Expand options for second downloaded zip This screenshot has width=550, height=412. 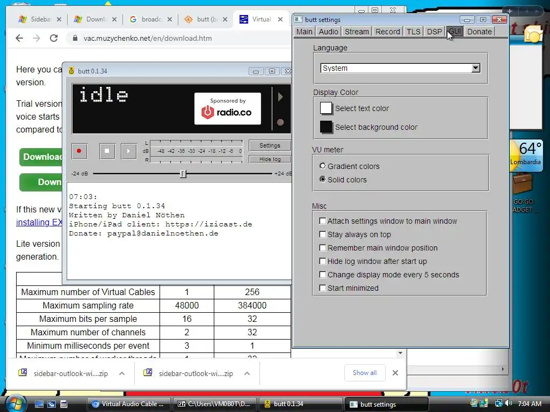click(x=247, y=373)
